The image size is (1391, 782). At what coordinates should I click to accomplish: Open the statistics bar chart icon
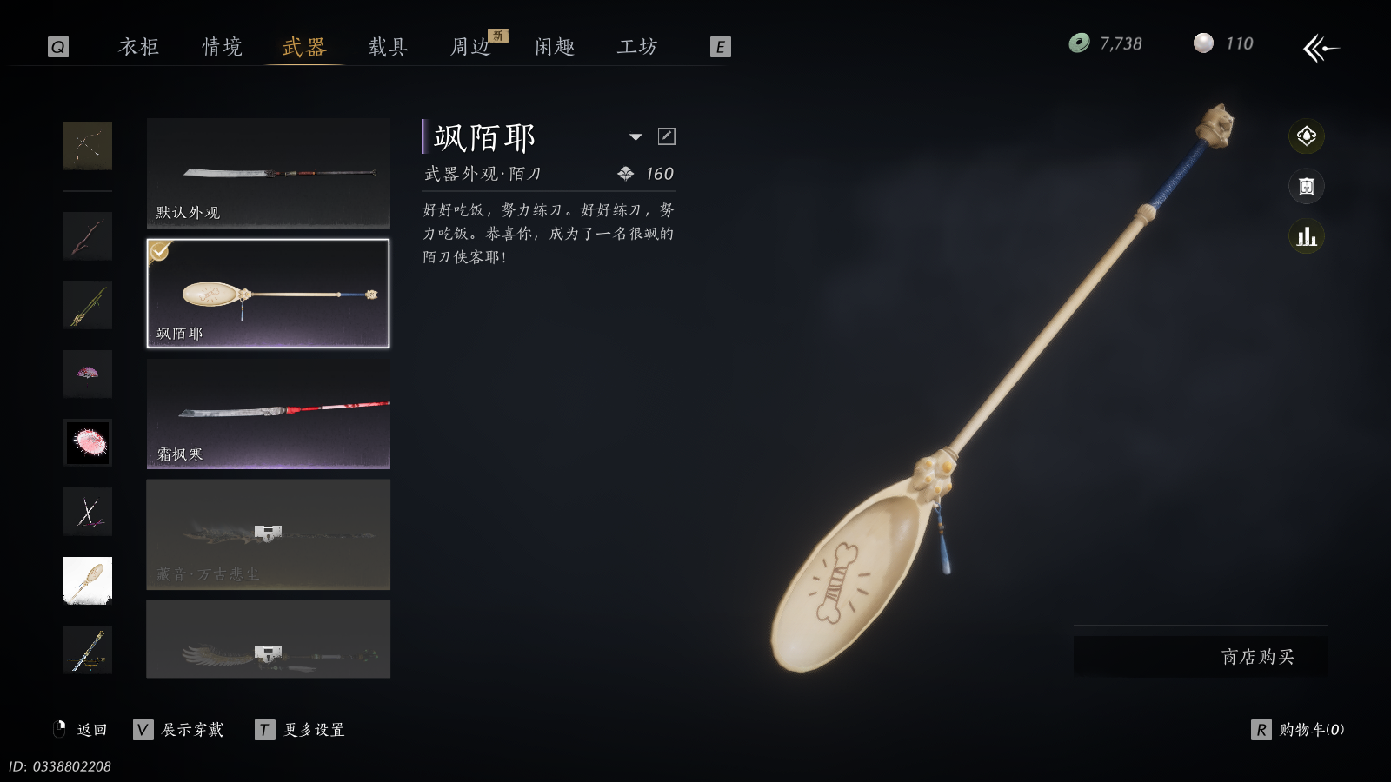[x=1307, y=236]
